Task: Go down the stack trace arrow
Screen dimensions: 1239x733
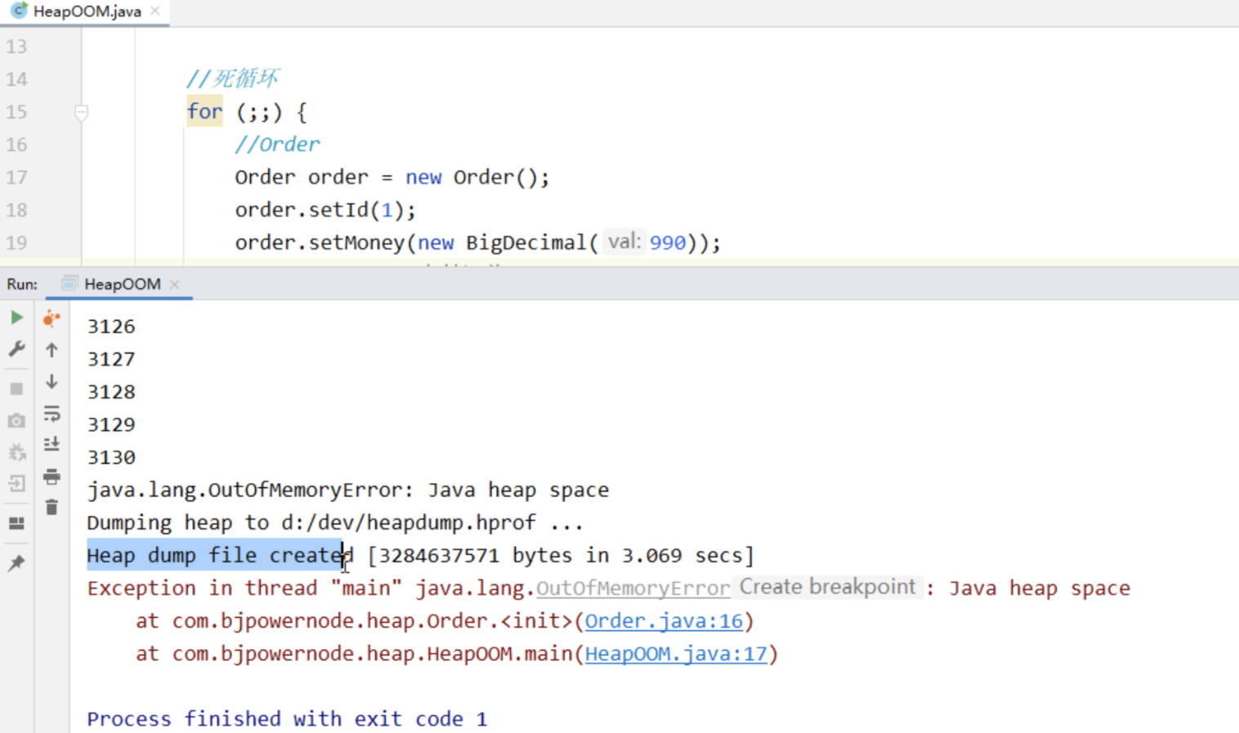Action: tap(51, 382)
